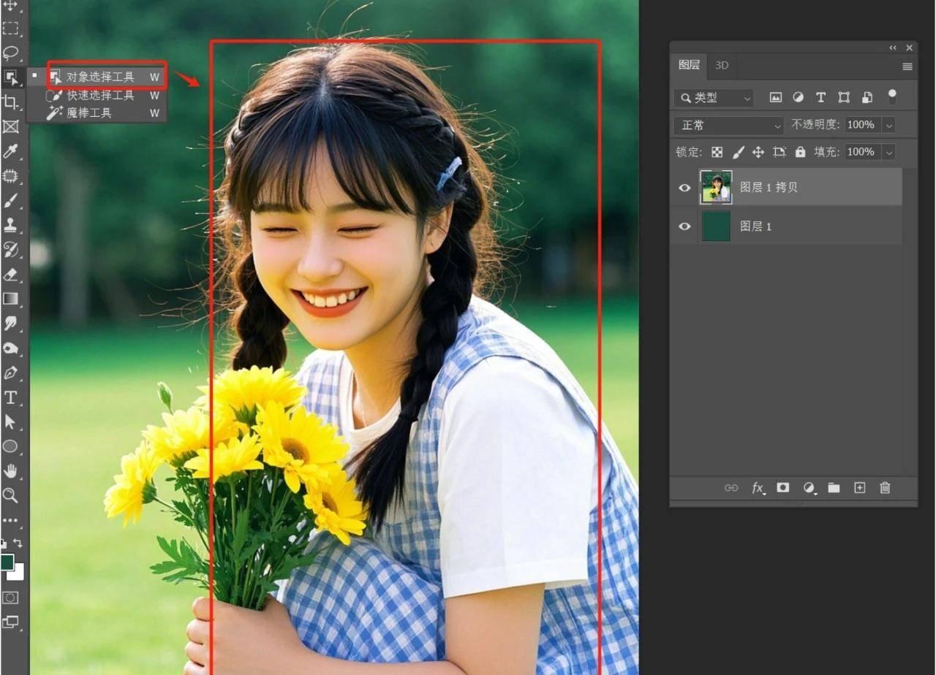Open the 类型 layer filter dropdown
This screenshot has height=675, width=936.
(x=714, y=97)
